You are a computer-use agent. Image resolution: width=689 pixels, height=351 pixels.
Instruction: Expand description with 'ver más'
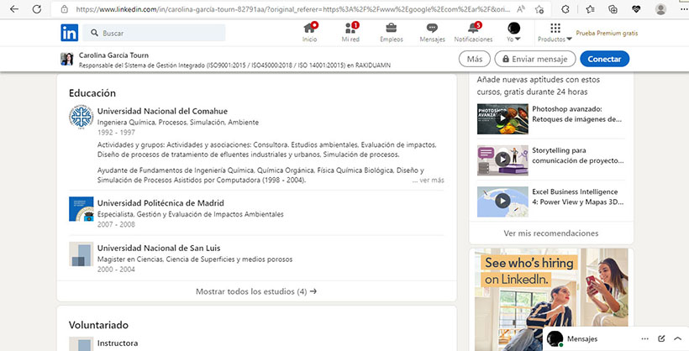(x=429, y=180)
